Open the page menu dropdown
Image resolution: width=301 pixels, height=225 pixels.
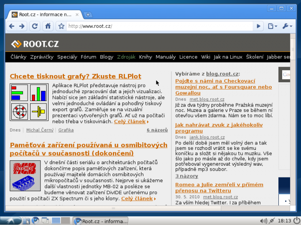pos(273,26)
